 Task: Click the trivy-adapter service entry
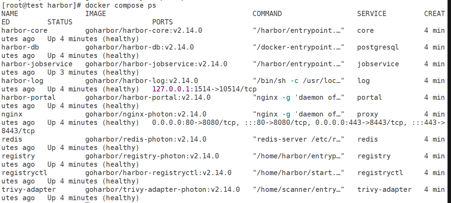click(x=384, y=189)
